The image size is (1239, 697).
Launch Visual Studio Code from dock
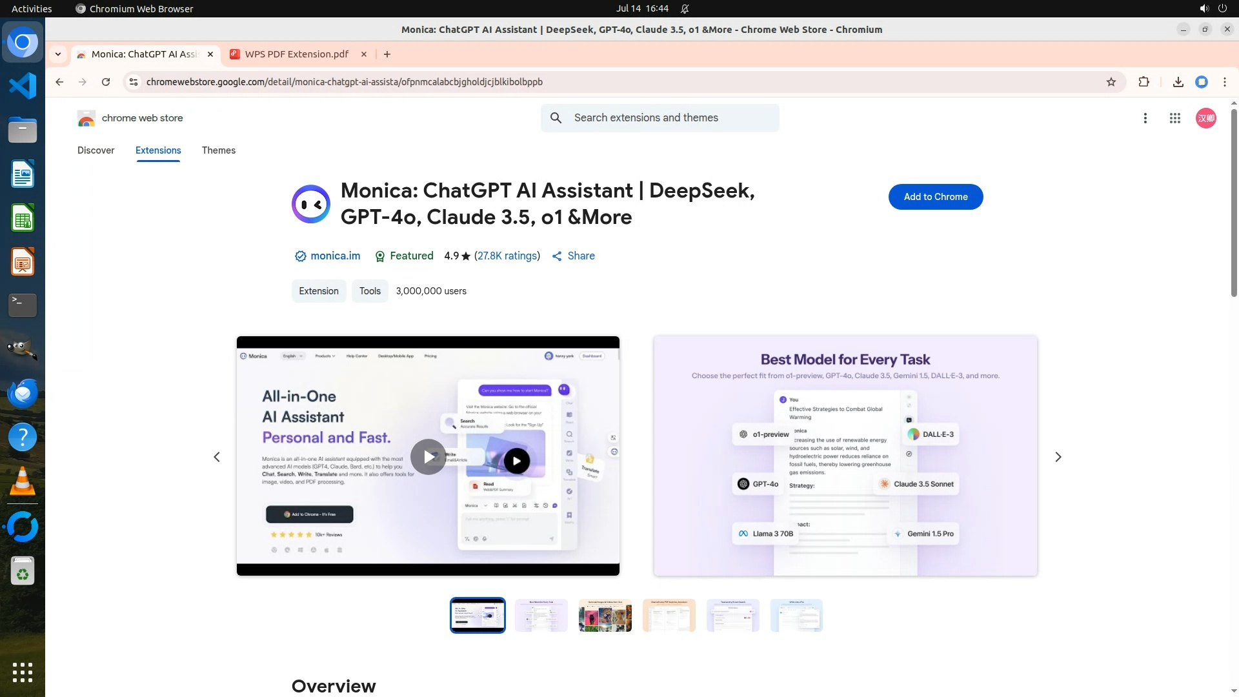click(x=23, y=86)
